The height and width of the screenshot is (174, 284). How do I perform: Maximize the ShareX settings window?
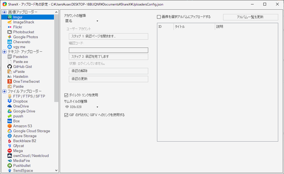point(265,4)
